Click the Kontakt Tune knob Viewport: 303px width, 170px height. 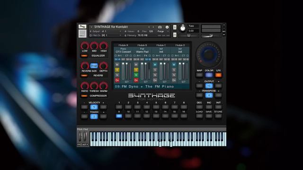coord(183,28)
